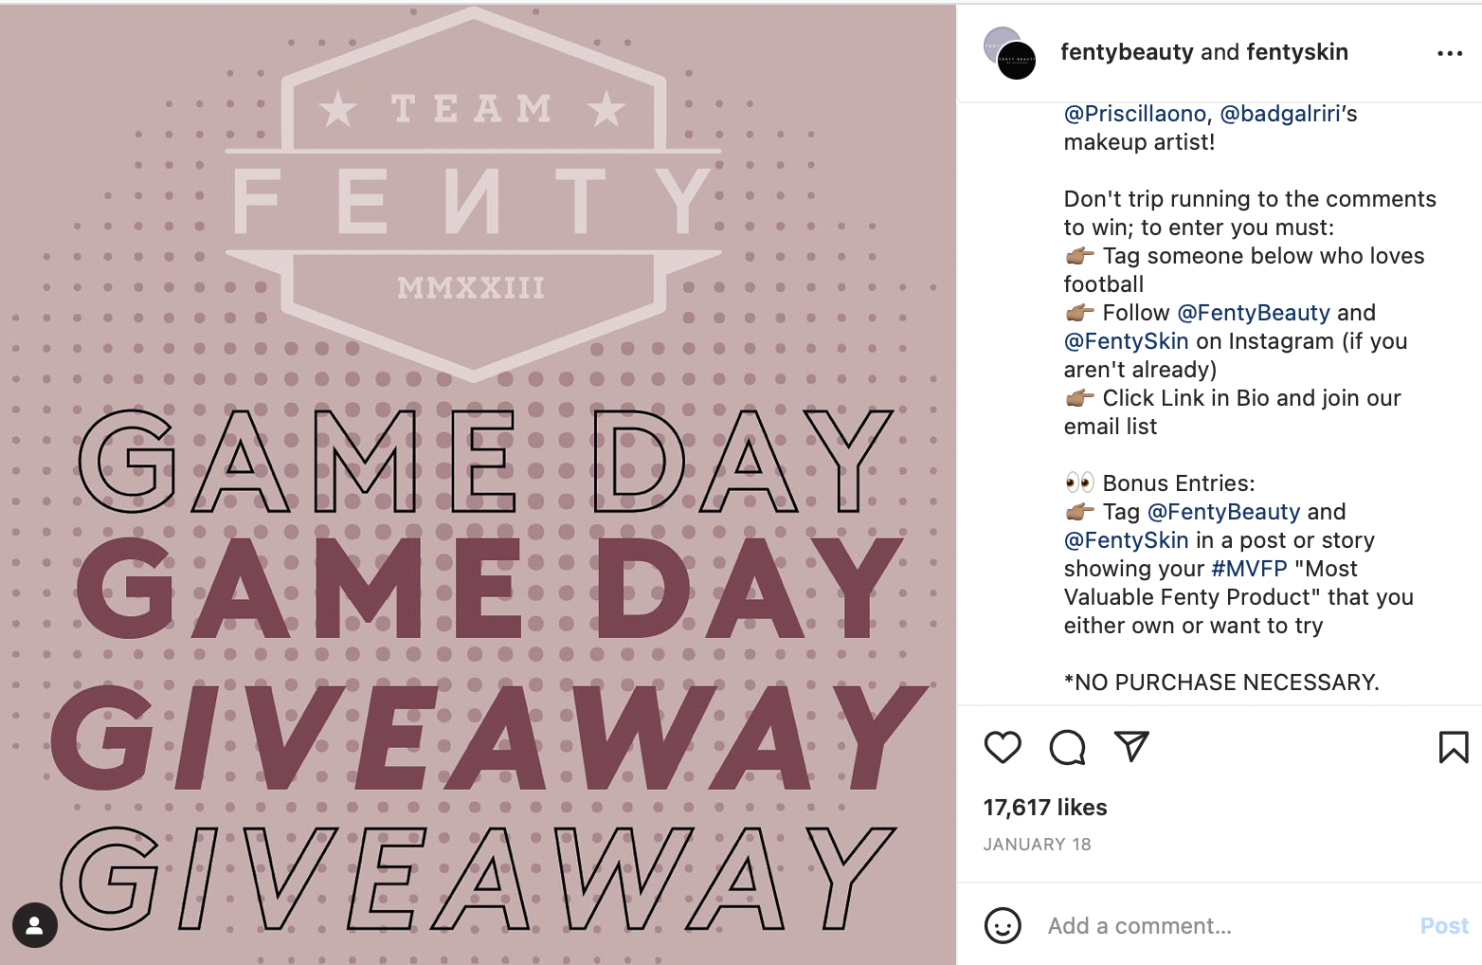Open the overlapping profile avatars
Screen dimensions: 1482x965
1010,54
